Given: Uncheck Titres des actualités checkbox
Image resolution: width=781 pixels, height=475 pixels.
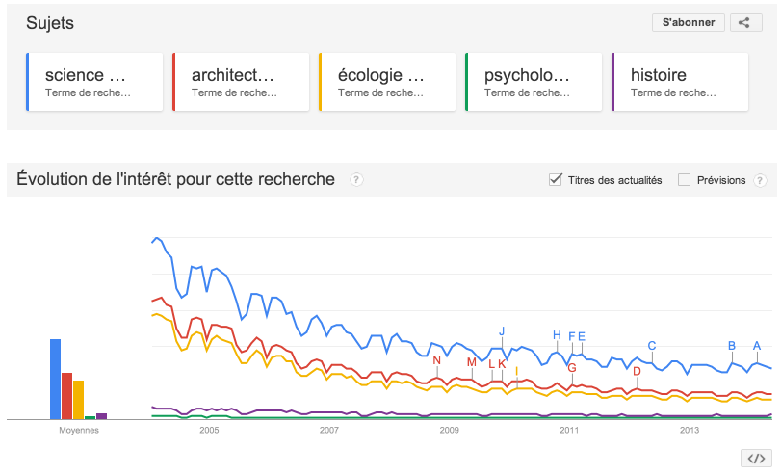Looking at the screenshot, I should click(556, 179).
